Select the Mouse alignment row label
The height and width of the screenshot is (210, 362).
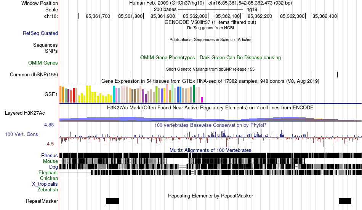(x=50, y=161)
